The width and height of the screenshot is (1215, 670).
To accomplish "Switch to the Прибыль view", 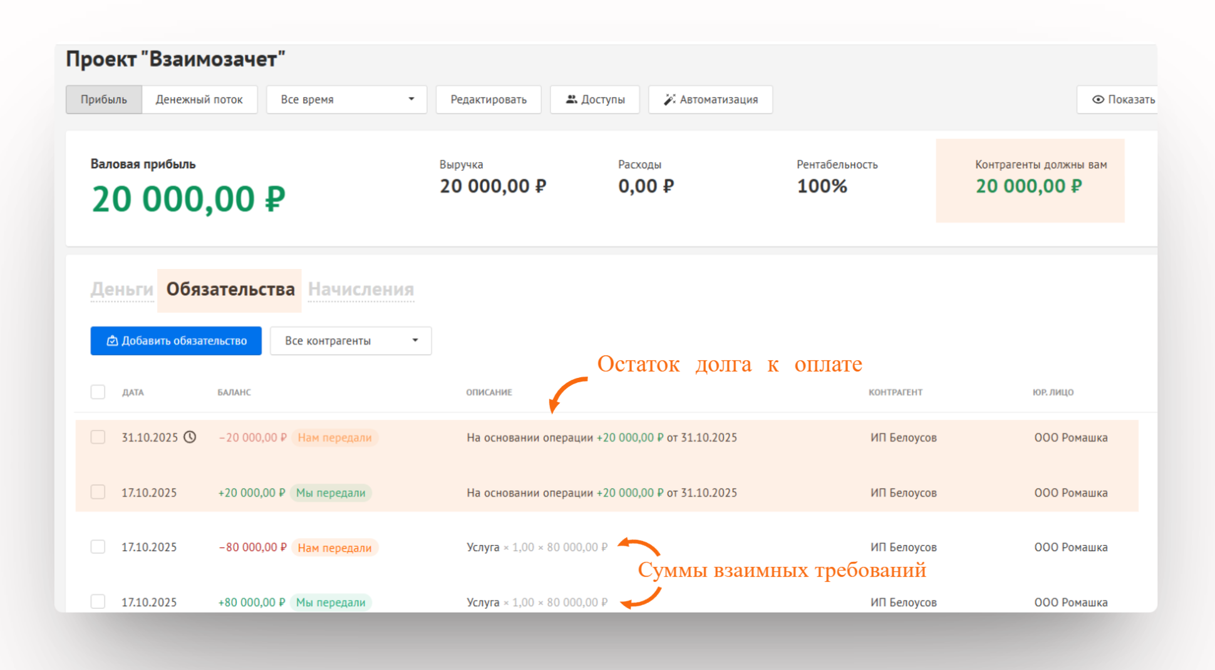I will click(104, 99).
